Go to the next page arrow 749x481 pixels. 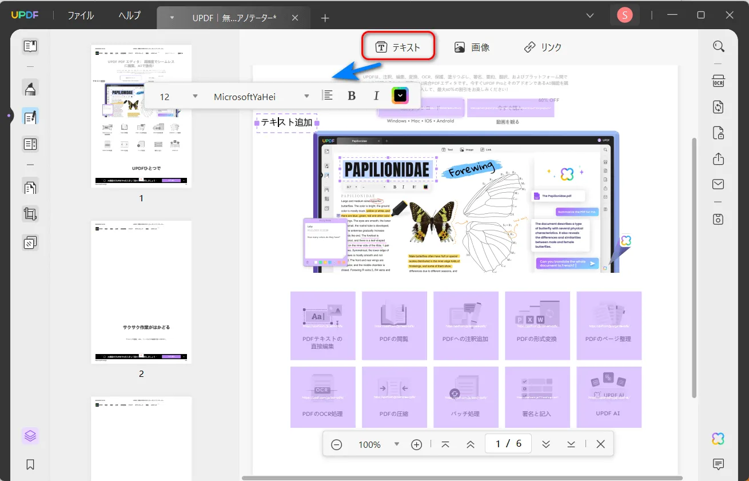click(546, 444)
